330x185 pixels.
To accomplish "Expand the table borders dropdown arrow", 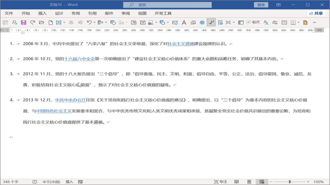I will [299, 22].
